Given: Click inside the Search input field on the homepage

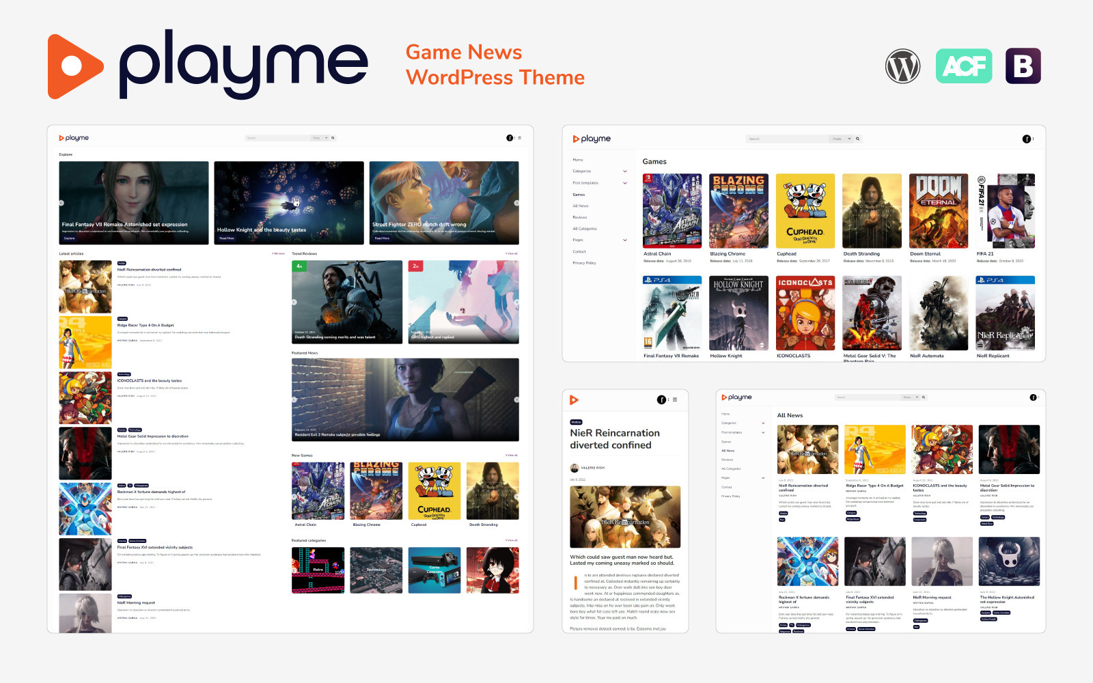Looking at the screenshot, I should tap(277, 137).
